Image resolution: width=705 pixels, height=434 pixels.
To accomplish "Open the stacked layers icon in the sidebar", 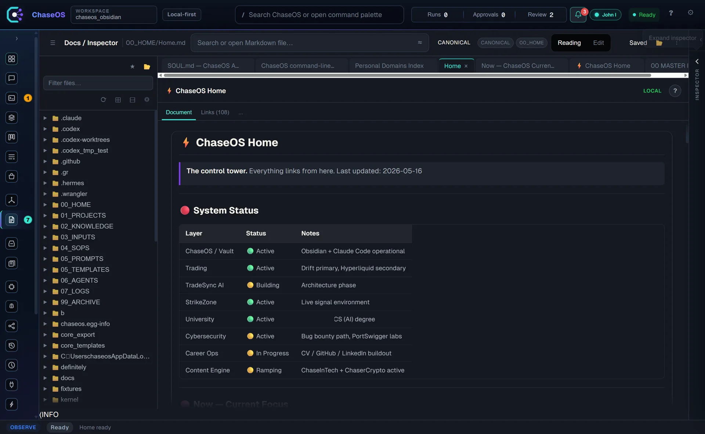I will (x=11, y=117).
